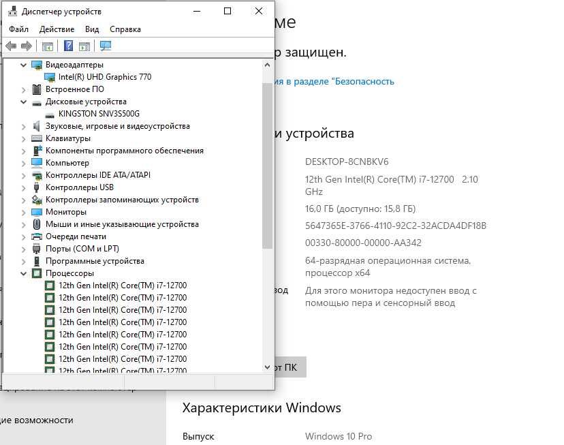The width and height of the screenshot is (564, 445).
Task: Click the partially hidden ПК button in Settings
Action: pyautogui.click(x=290, y=367)
